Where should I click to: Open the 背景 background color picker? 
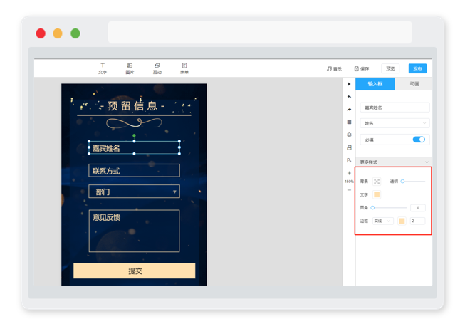tap(377, 182)
